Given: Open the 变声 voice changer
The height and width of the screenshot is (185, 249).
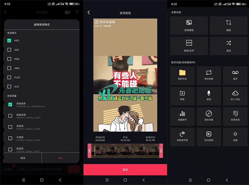Looking at the screenshot, I should point(235,75).
